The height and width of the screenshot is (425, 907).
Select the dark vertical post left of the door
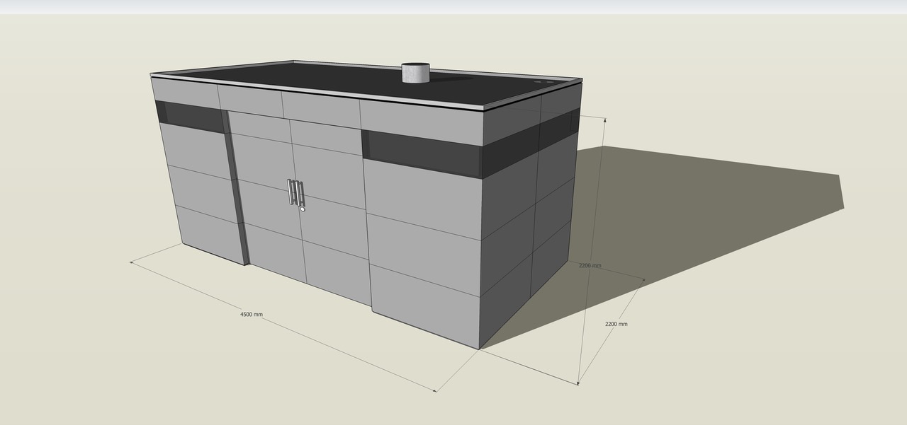tap(236, 191)
